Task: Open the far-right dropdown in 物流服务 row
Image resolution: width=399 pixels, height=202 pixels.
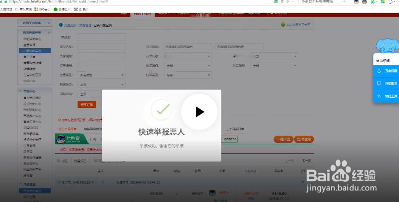Action: 274,65
